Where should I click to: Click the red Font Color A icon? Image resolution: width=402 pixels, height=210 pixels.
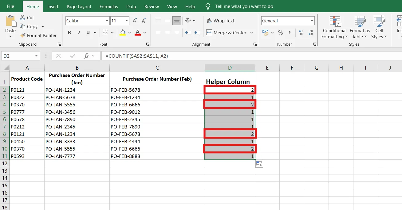click(x=138, y=32)
